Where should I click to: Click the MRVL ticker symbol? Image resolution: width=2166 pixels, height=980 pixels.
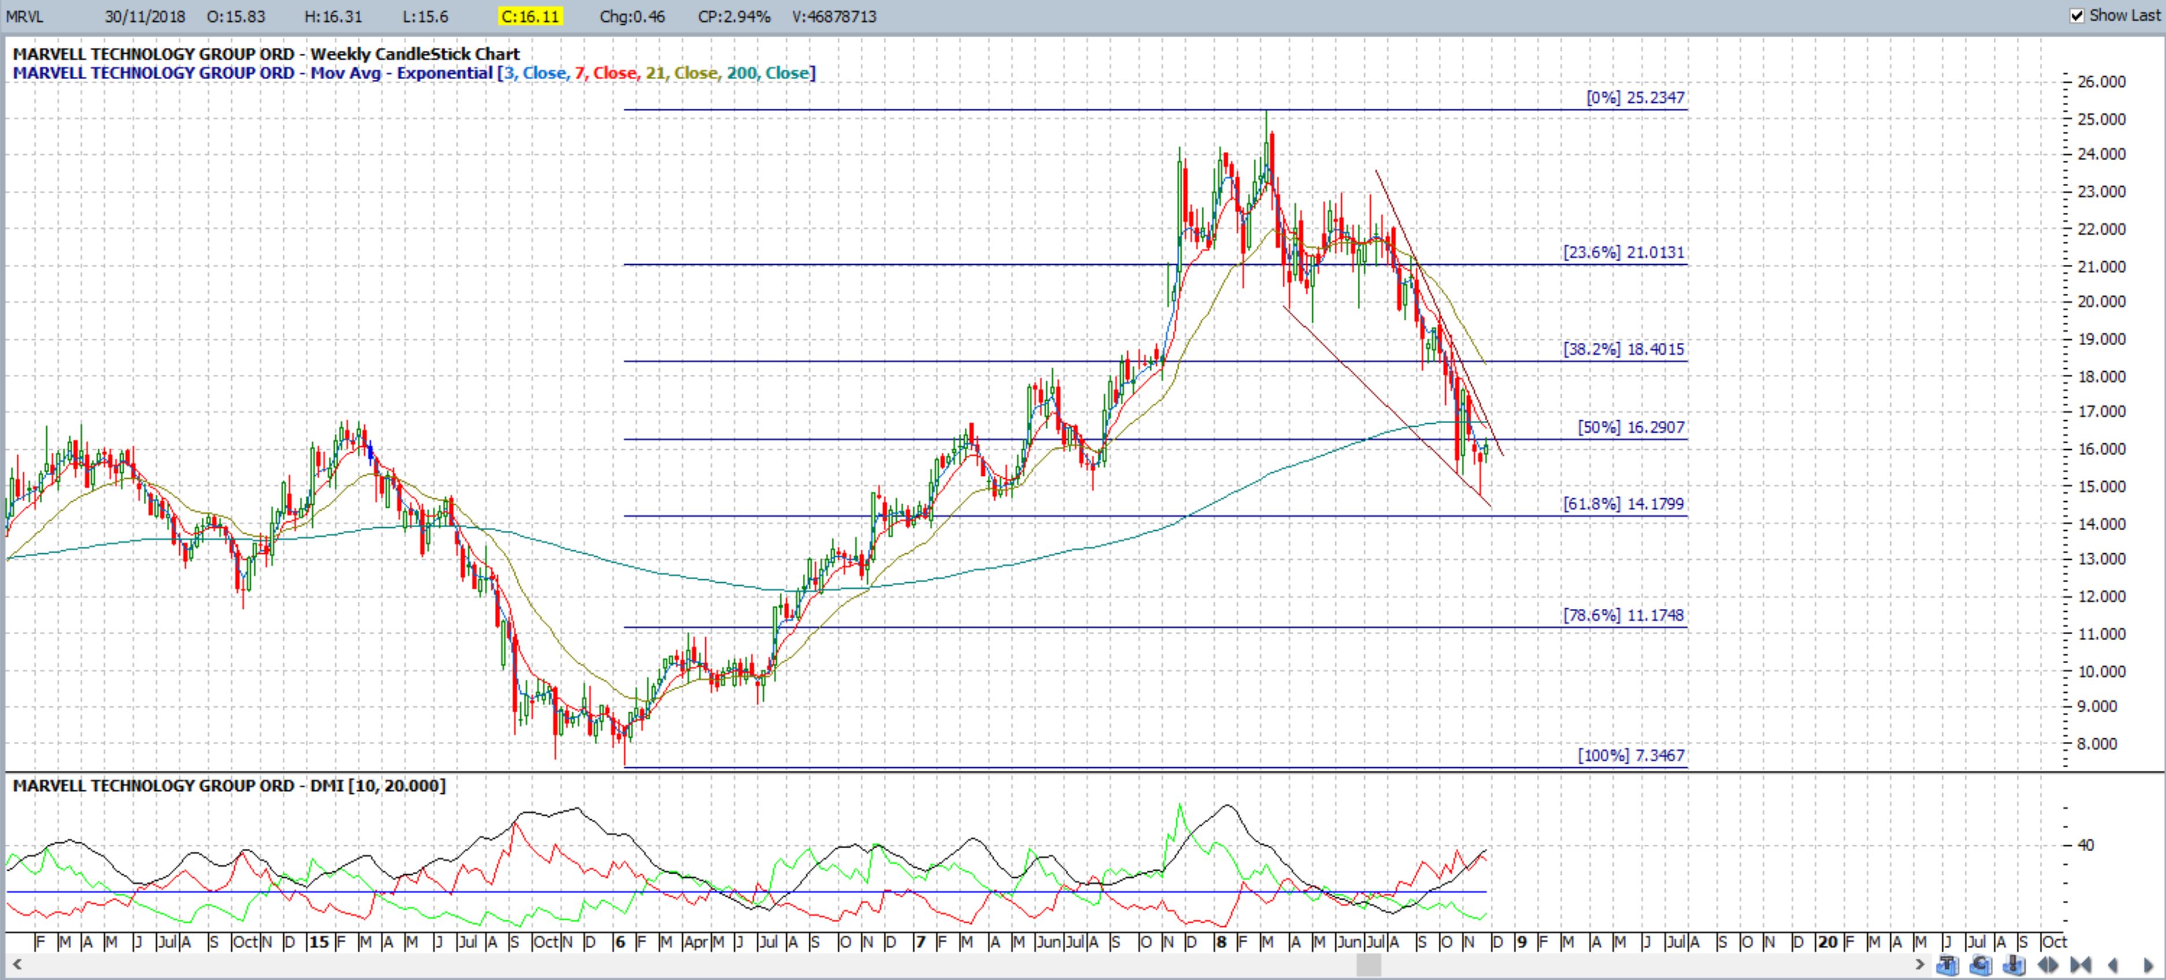click(x=24, y=17)
